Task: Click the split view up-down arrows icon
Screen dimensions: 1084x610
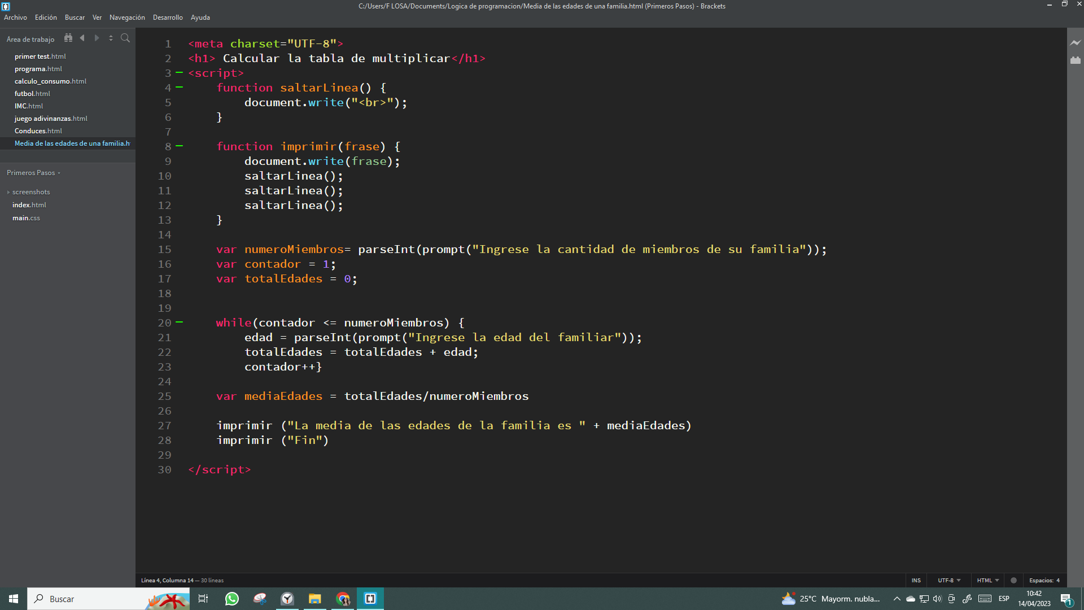Action: click(111, 38)
